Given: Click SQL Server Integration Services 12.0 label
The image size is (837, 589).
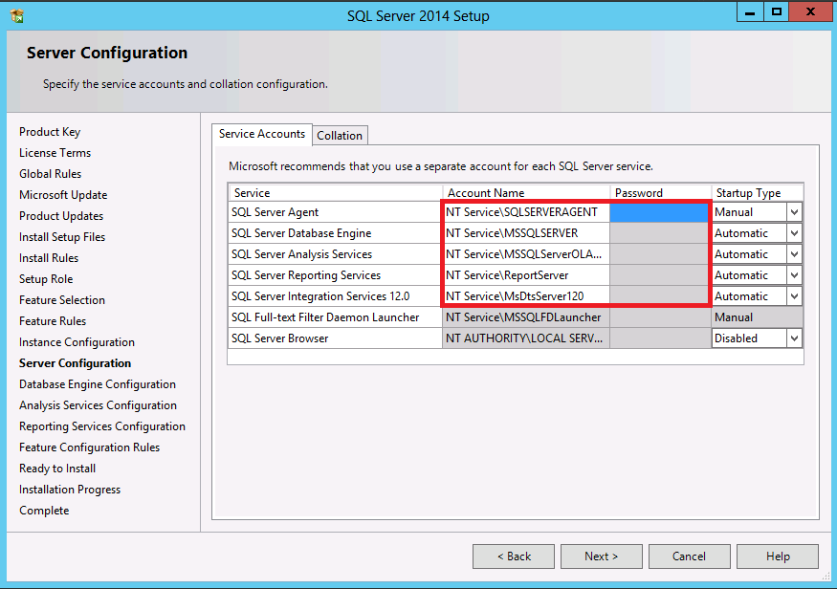Looking at the screenshot, I should pos(320,296).
